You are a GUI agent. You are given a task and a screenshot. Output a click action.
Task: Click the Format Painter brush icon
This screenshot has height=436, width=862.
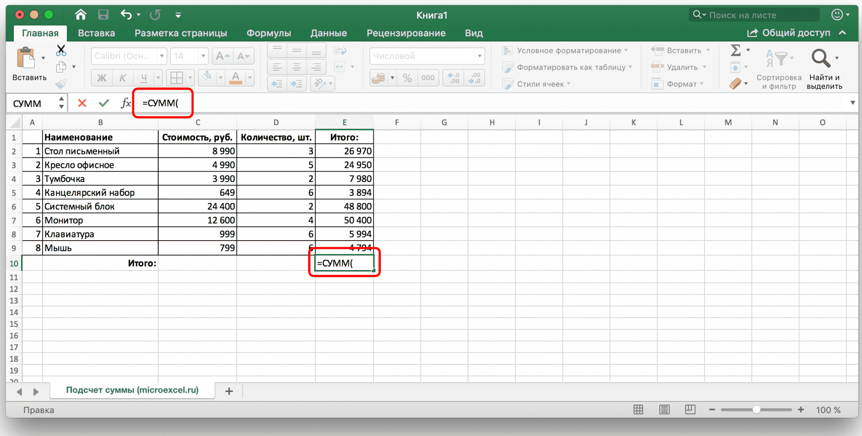[x=61, y=84]
